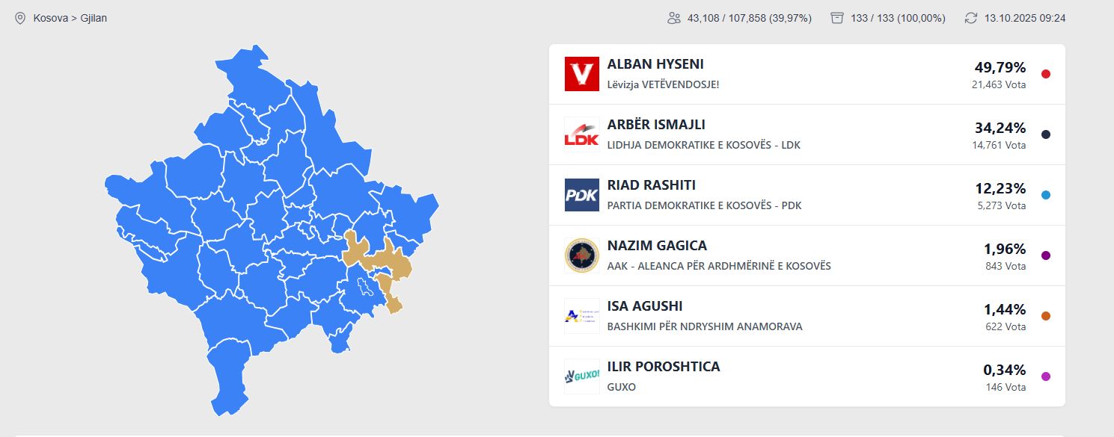The height and width of the screenshot is (437, 1114).
Task: Click the Bashkimi për Ndryshim Anamorava logo
Action: (x=581, y=316)
